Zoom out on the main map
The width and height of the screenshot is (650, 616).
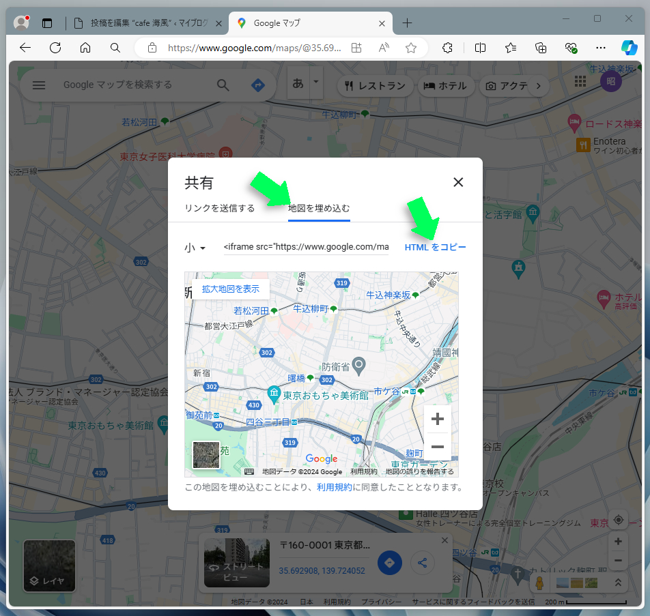click(618, 561)
